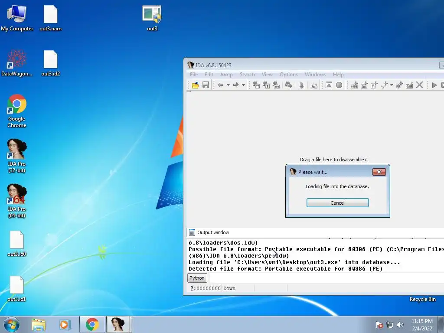Click the network tray icon
Image resolution: width=444 pixels, height=333 pixels.
(390, 325)
